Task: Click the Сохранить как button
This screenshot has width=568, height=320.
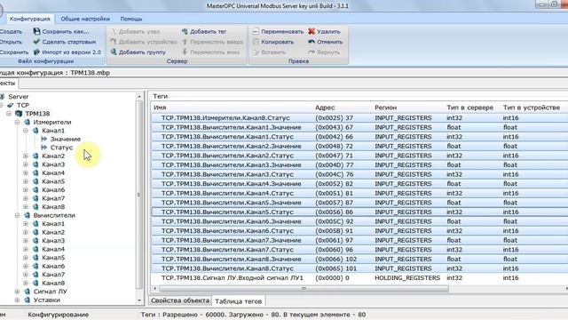Action: (61, 32)
